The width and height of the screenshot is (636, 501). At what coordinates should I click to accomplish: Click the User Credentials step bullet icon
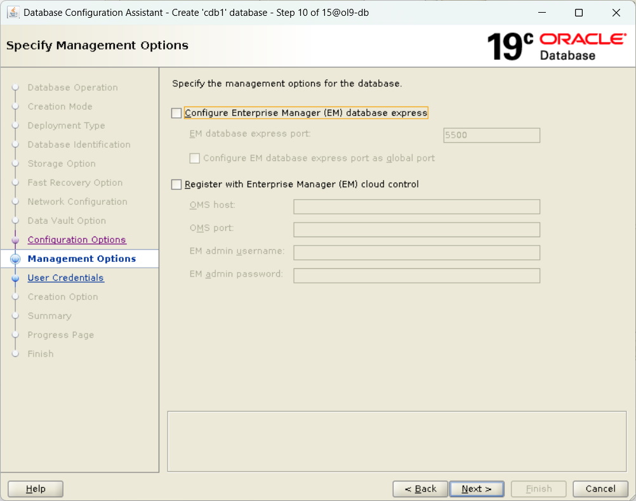coord(15,278)
